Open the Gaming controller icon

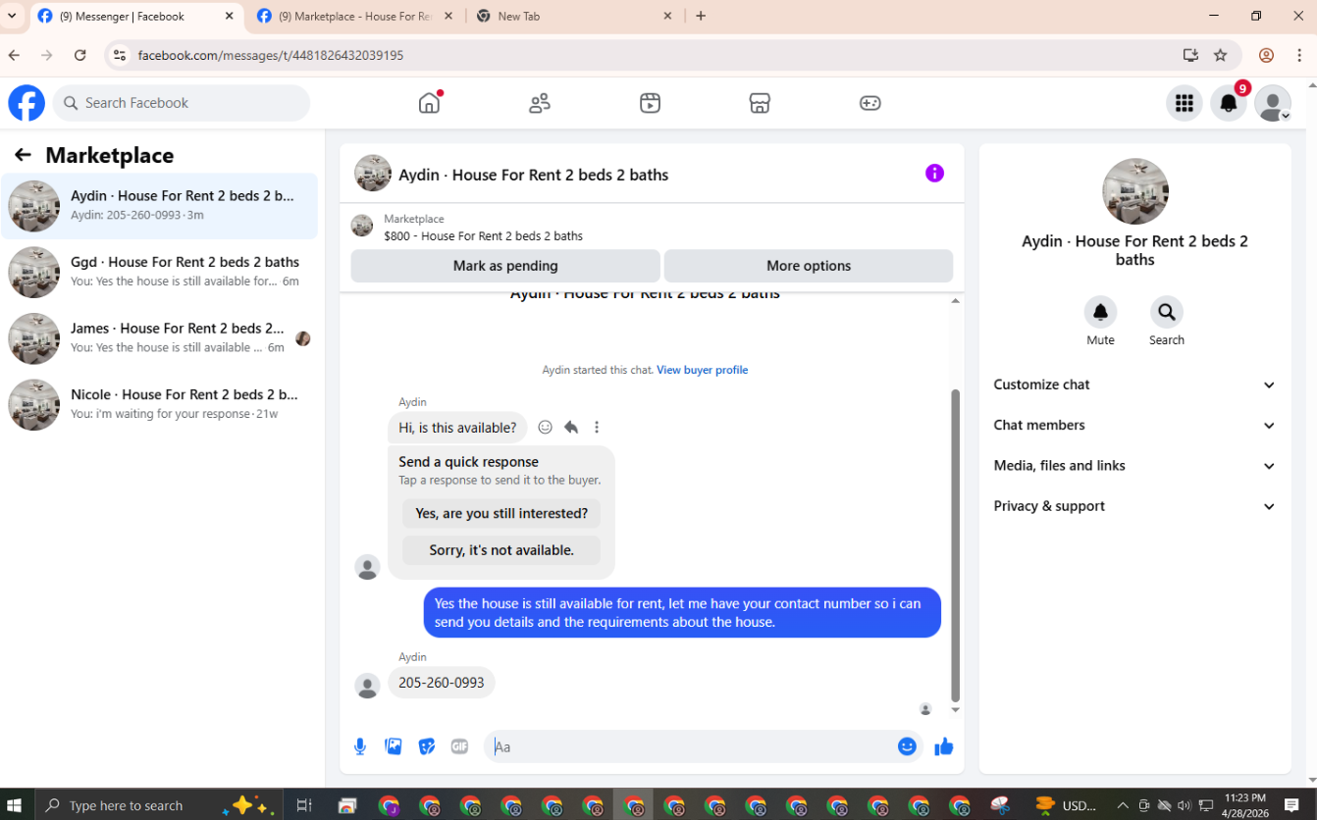(x=870, y=103)
